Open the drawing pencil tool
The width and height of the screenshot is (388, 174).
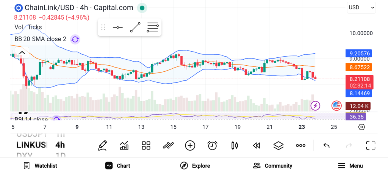[102, 145]
